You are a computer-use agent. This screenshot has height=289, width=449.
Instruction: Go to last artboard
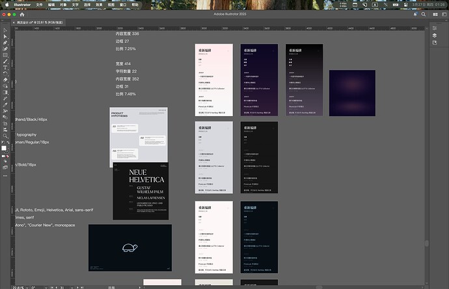click(x=82, y=287)
